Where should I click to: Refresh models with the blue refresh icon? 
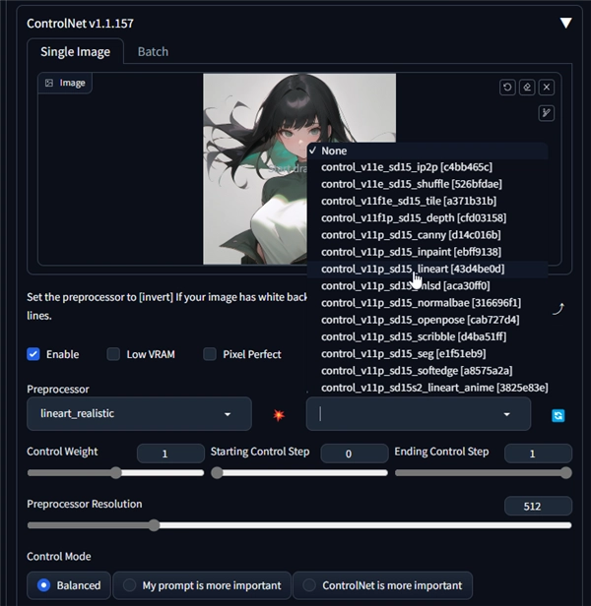558,415
